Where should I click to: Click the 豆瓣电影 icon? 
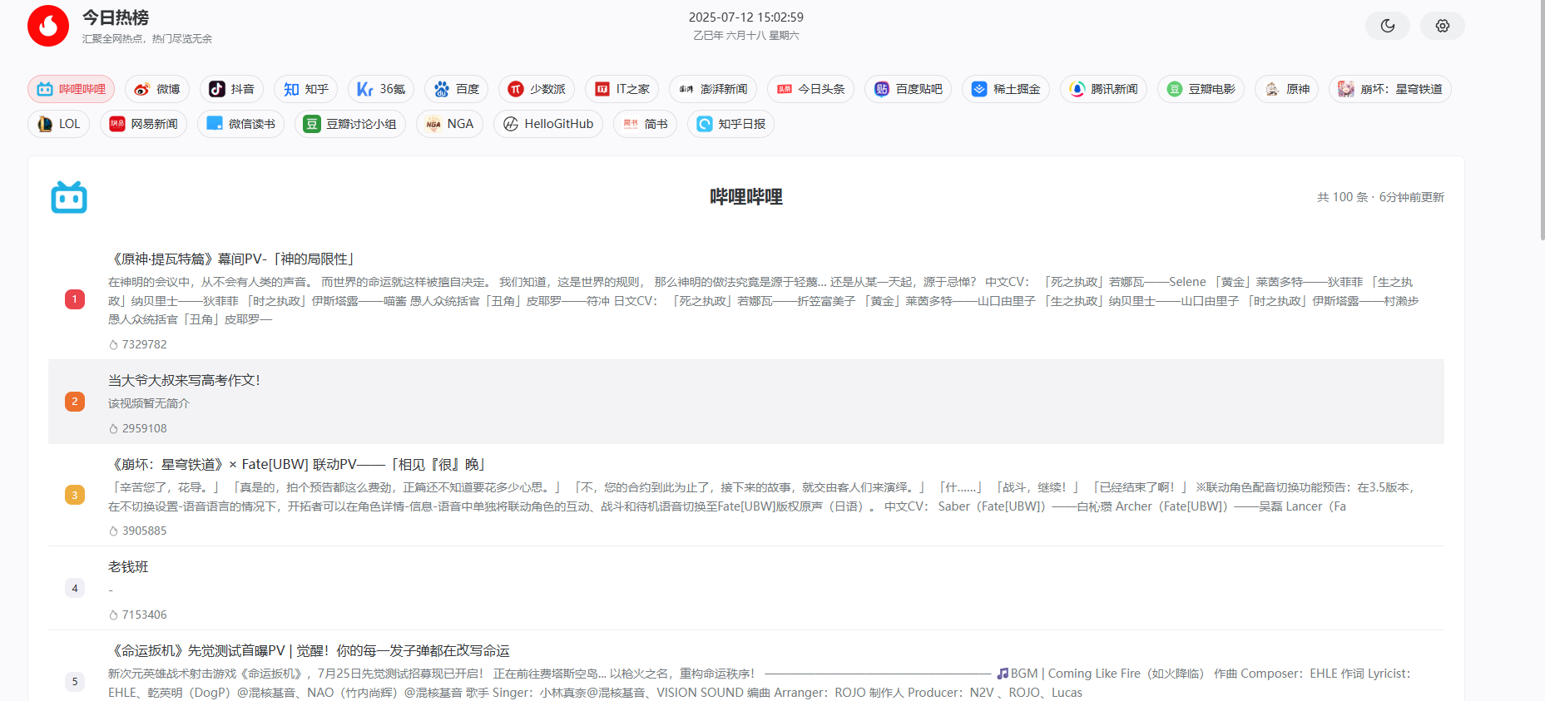(x=1175, y=89)
